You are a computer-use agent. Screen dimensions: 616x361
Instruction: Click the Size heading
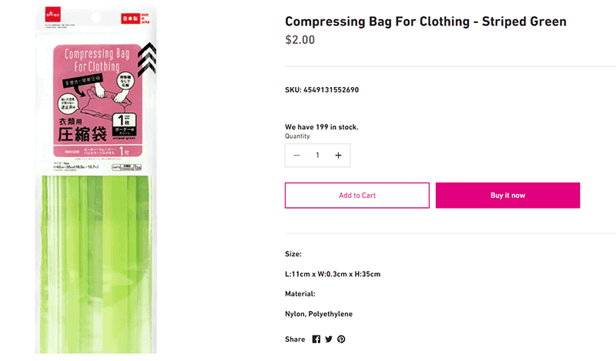tap(293, 253)
